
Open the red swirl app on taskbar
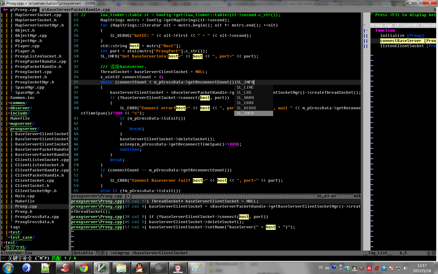click(x=64, y=268)
